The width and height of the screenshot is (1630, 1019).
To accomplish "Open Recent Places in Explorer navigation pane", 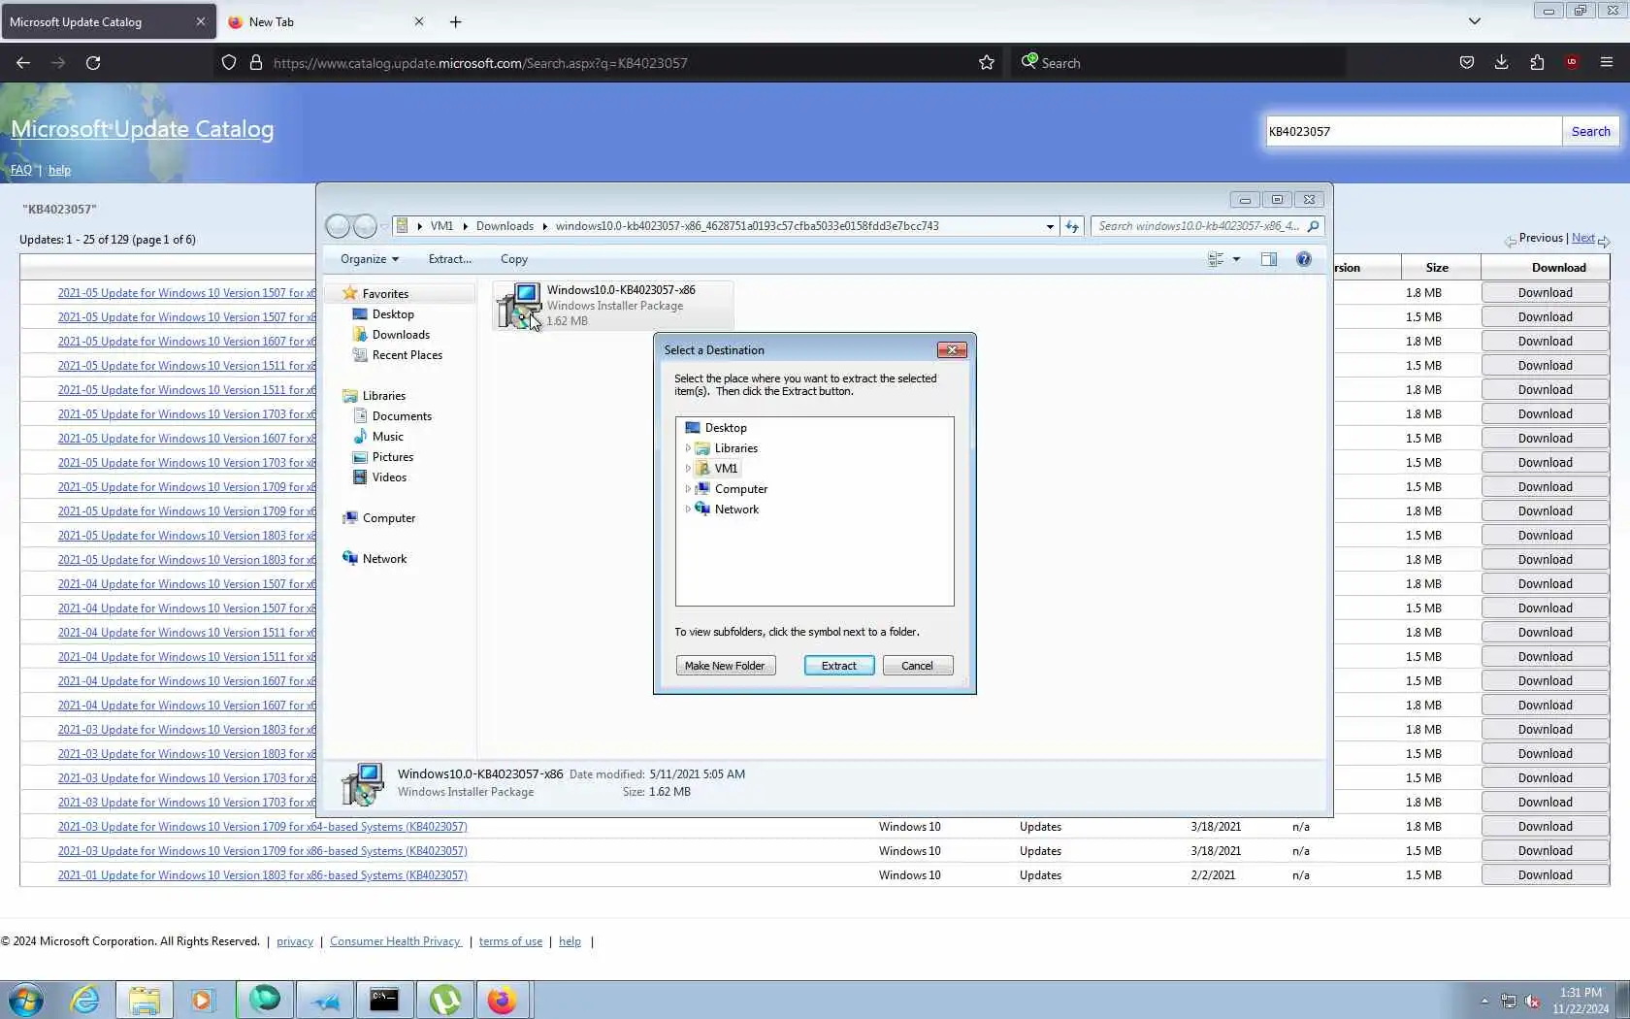I will [x=407, y=355].
